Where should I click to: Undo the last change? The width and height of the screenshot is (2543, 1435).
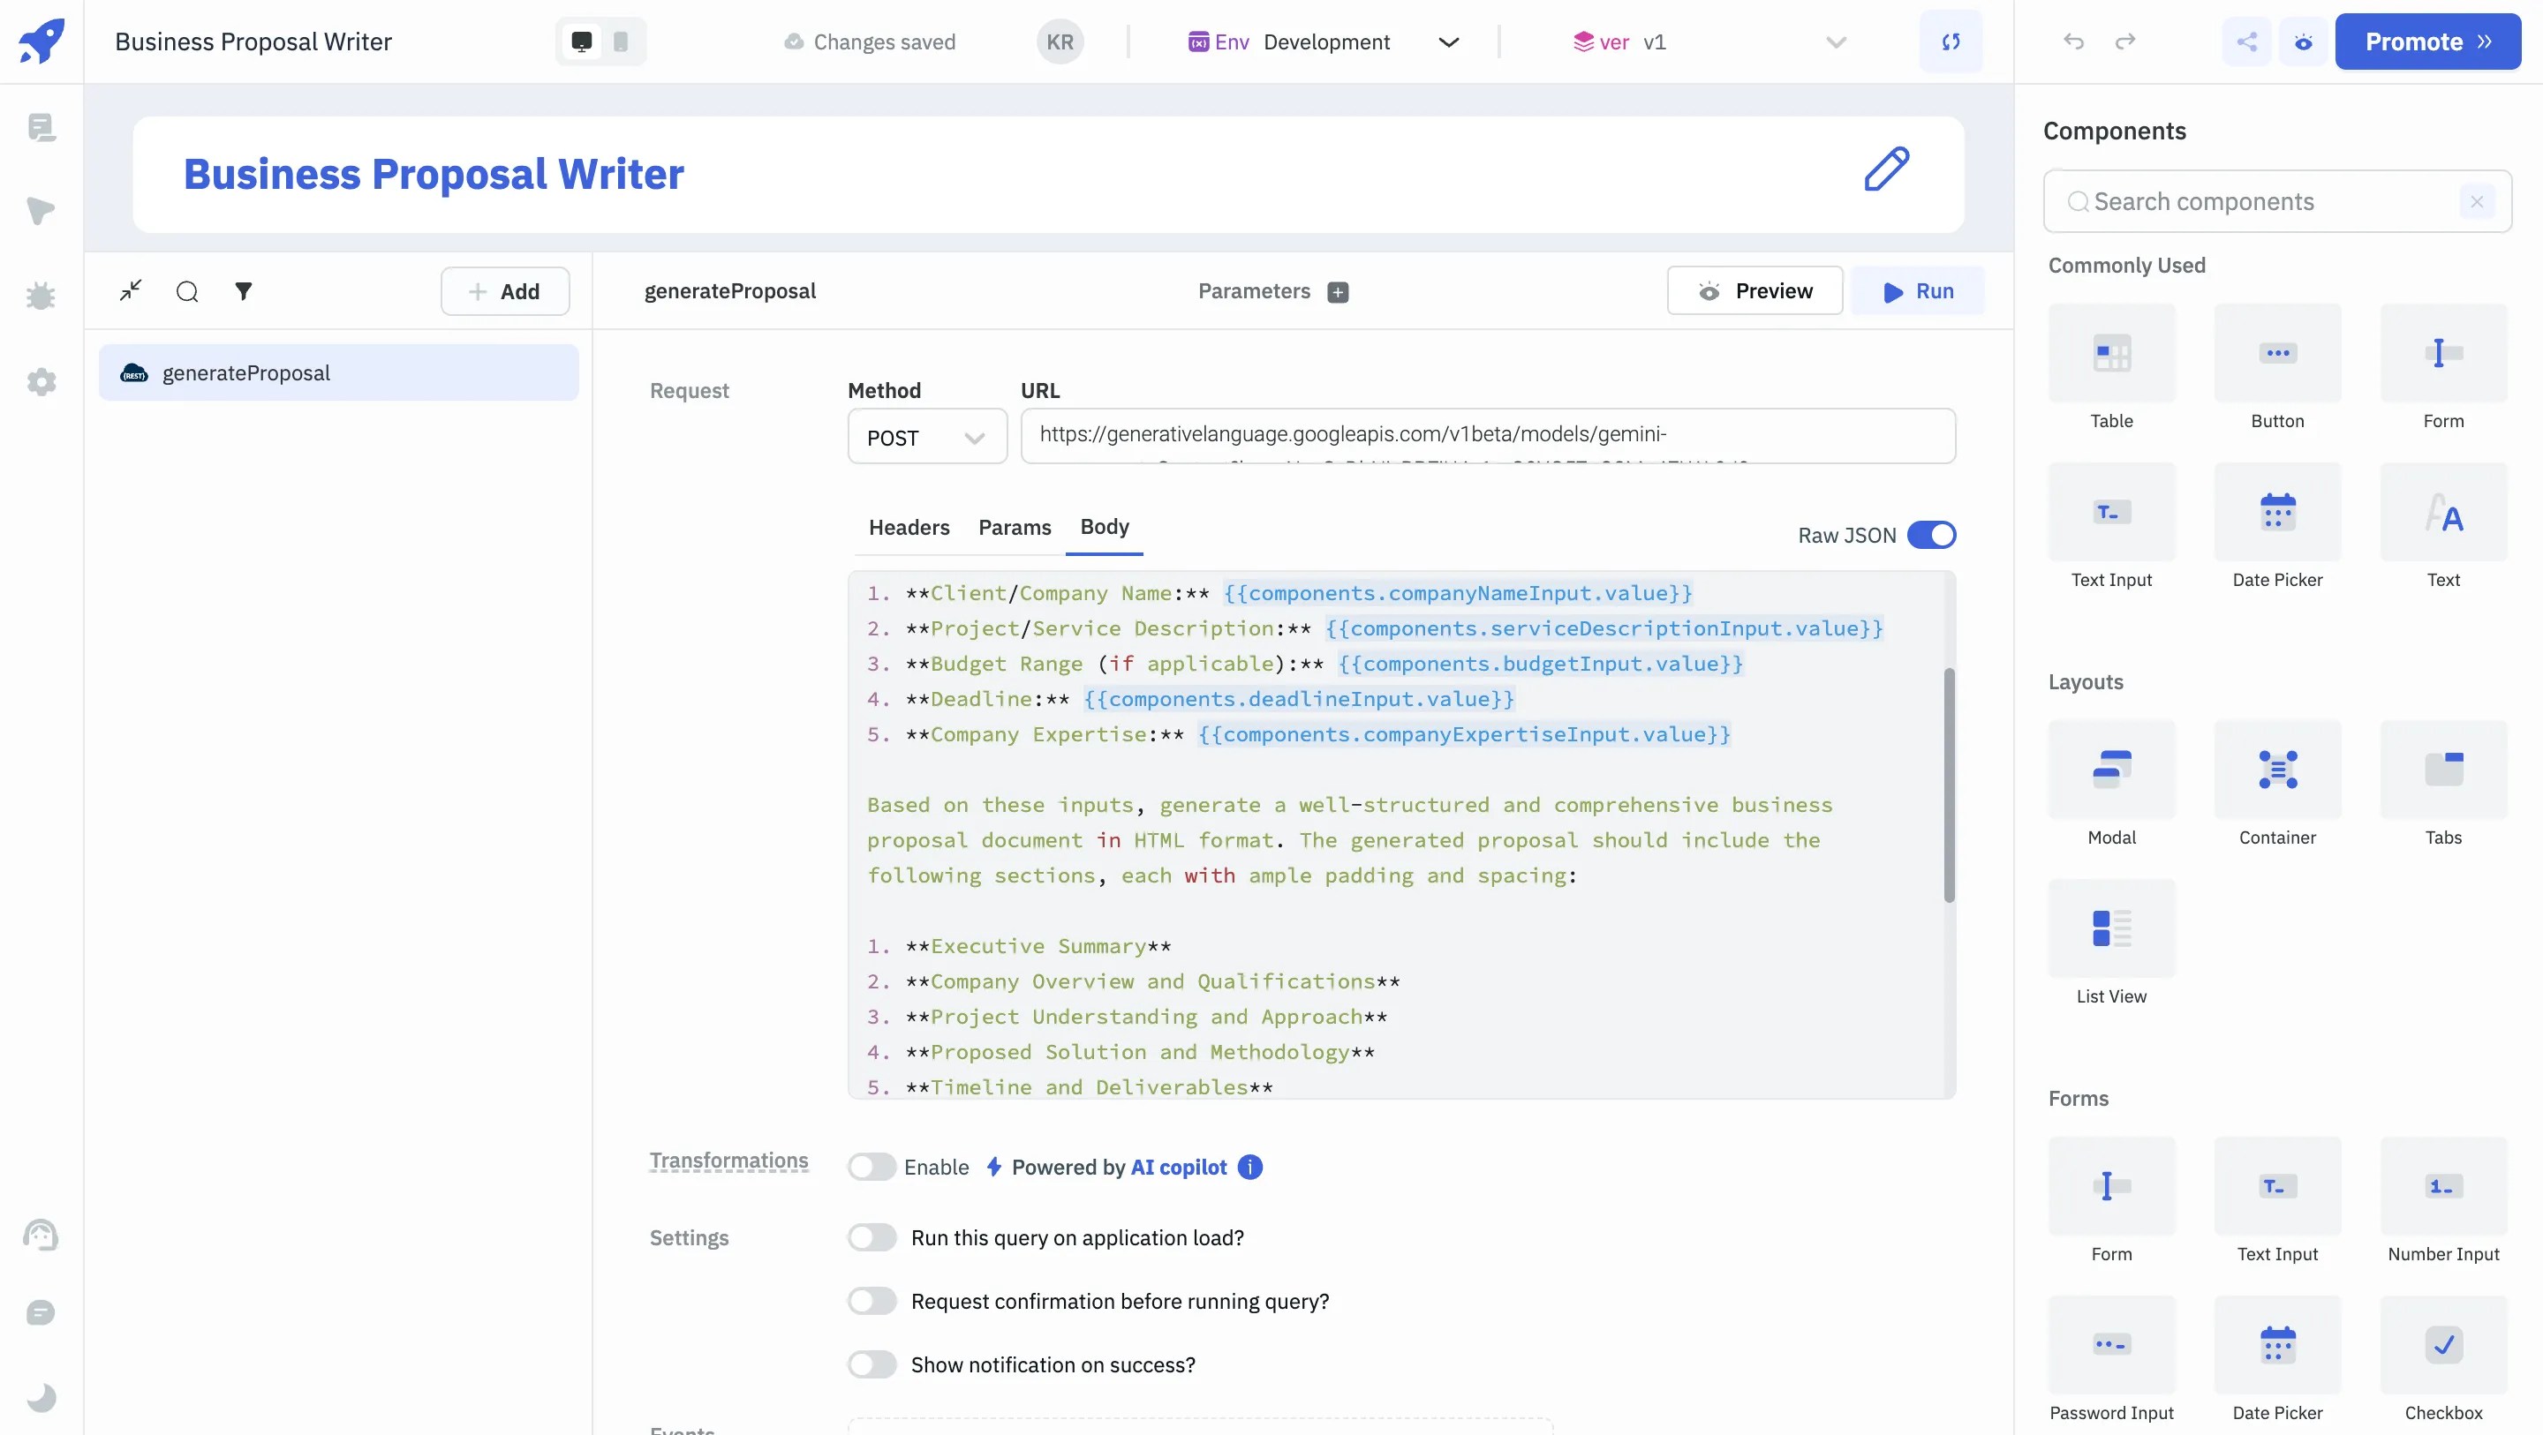tap(2073, 41)
